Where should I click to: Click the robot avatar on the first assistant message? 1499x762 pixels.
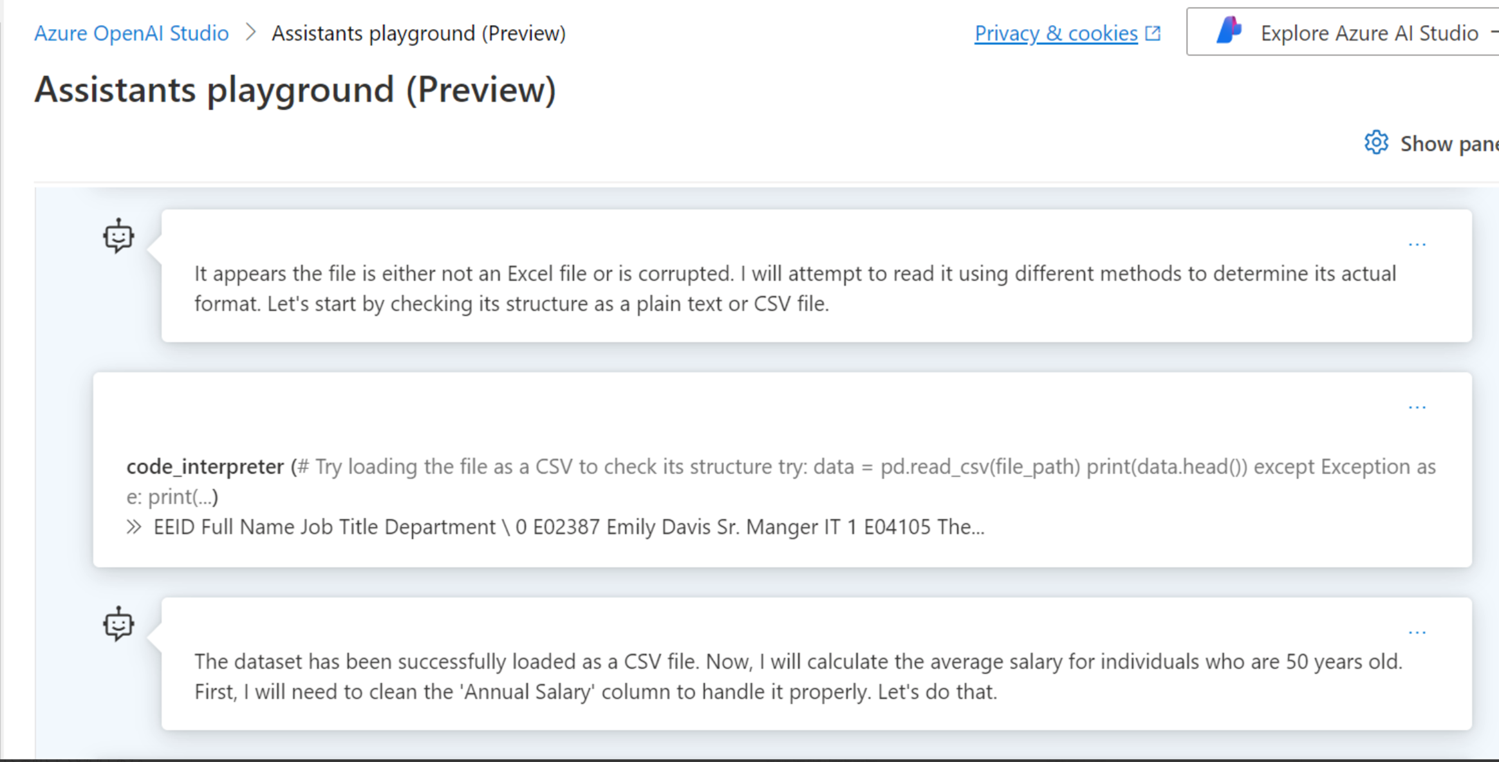118,236
